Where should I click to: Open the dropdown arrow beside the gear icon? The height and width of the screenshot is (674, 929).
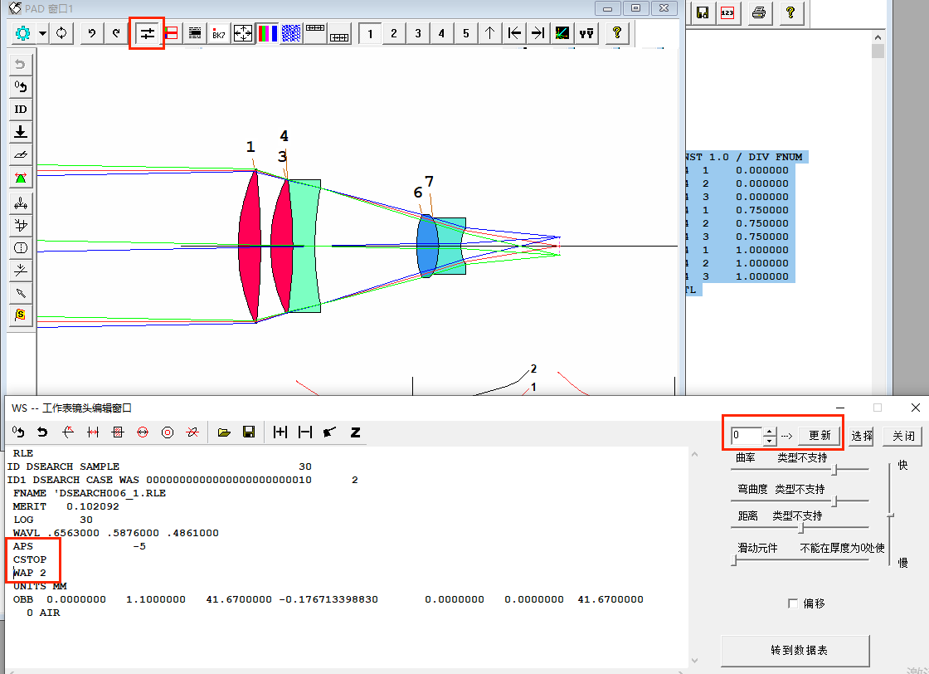pos(42,33)
